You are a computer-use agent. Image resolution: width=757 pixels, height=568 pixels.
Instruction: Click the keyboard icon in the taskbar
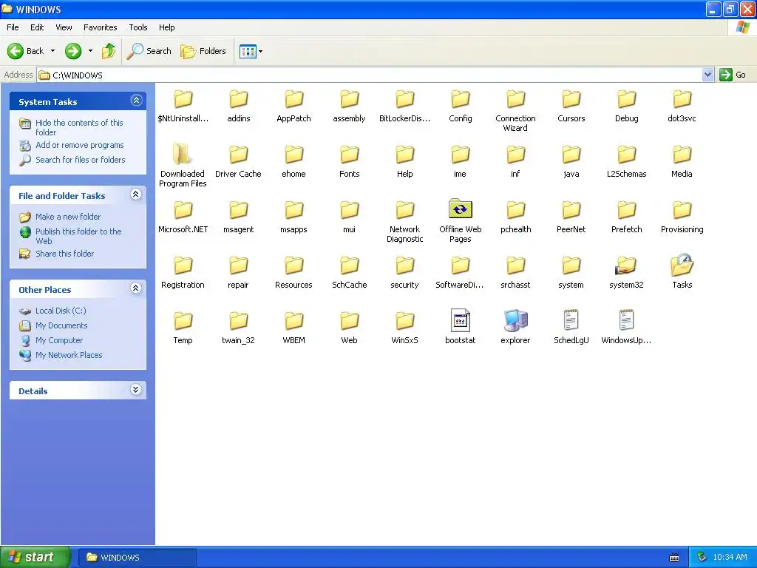coord(674,558)
